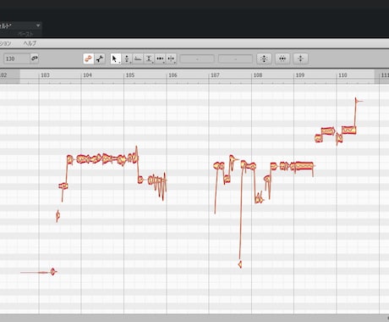This screenshot has width=389, height=322.
Task: Toggle tempo link icon beside 130
Action: click(x=35, y=58)
